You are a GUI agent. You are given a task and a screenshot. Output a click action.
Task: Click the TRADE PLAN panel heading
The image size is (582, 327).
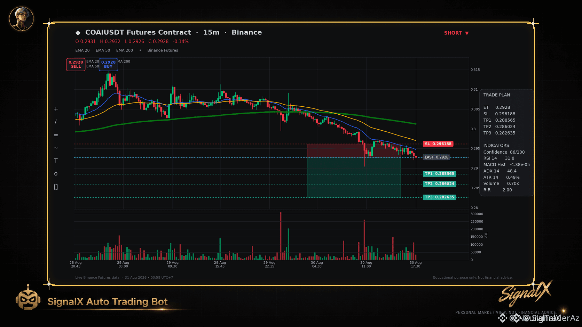(x=497, y=95)
